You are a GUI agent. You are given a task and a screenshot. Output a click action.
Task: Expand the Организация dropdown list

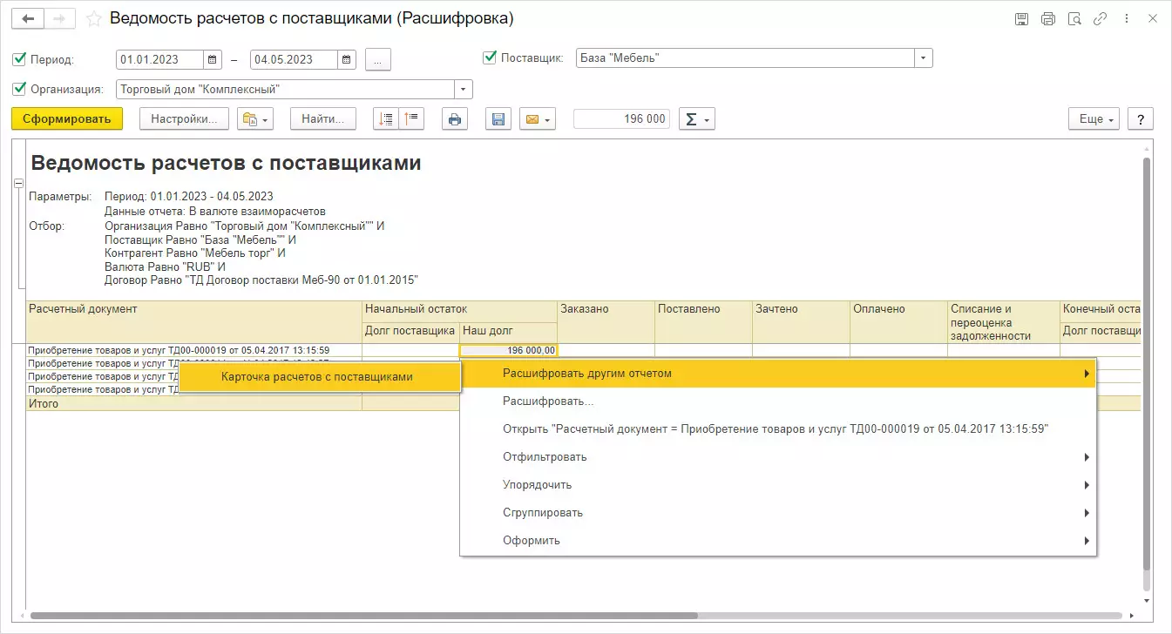[463, 89]
